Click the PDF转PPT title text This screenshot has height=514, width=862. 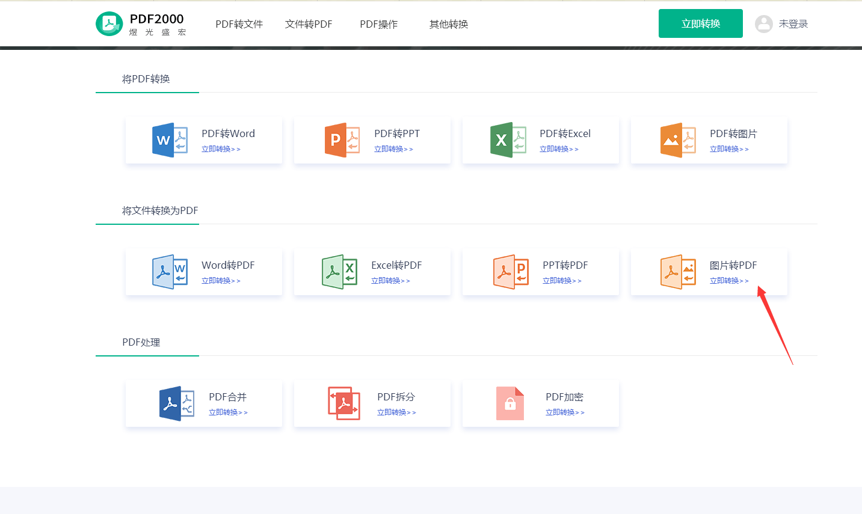397,133
